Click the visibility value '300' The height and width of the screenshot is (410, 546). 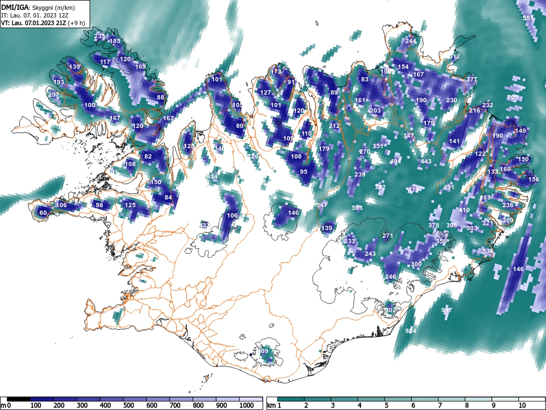(x=416, y=264)
